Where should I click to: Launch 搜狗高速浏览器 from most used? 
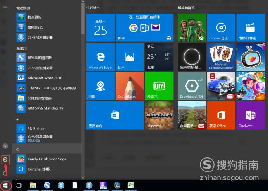click(46, 58)
